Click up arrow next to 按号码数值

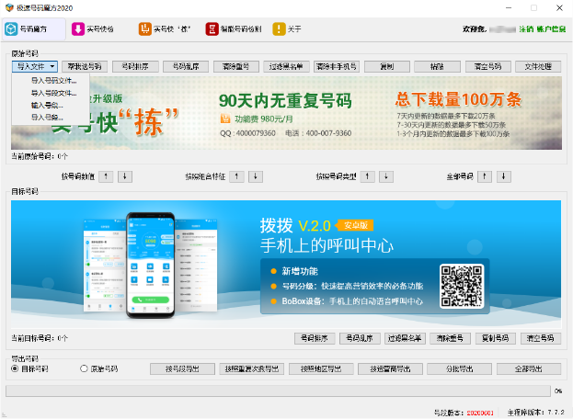point(106,176)
